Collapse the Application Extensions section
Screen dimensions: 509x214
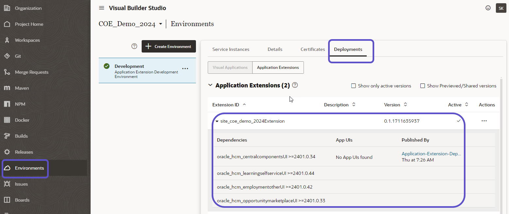coord(210,85)
